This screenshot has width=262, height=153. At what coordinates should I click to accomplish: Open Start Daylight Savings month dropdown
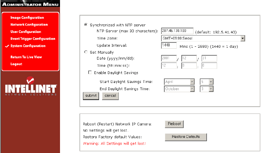click(179, 82)
